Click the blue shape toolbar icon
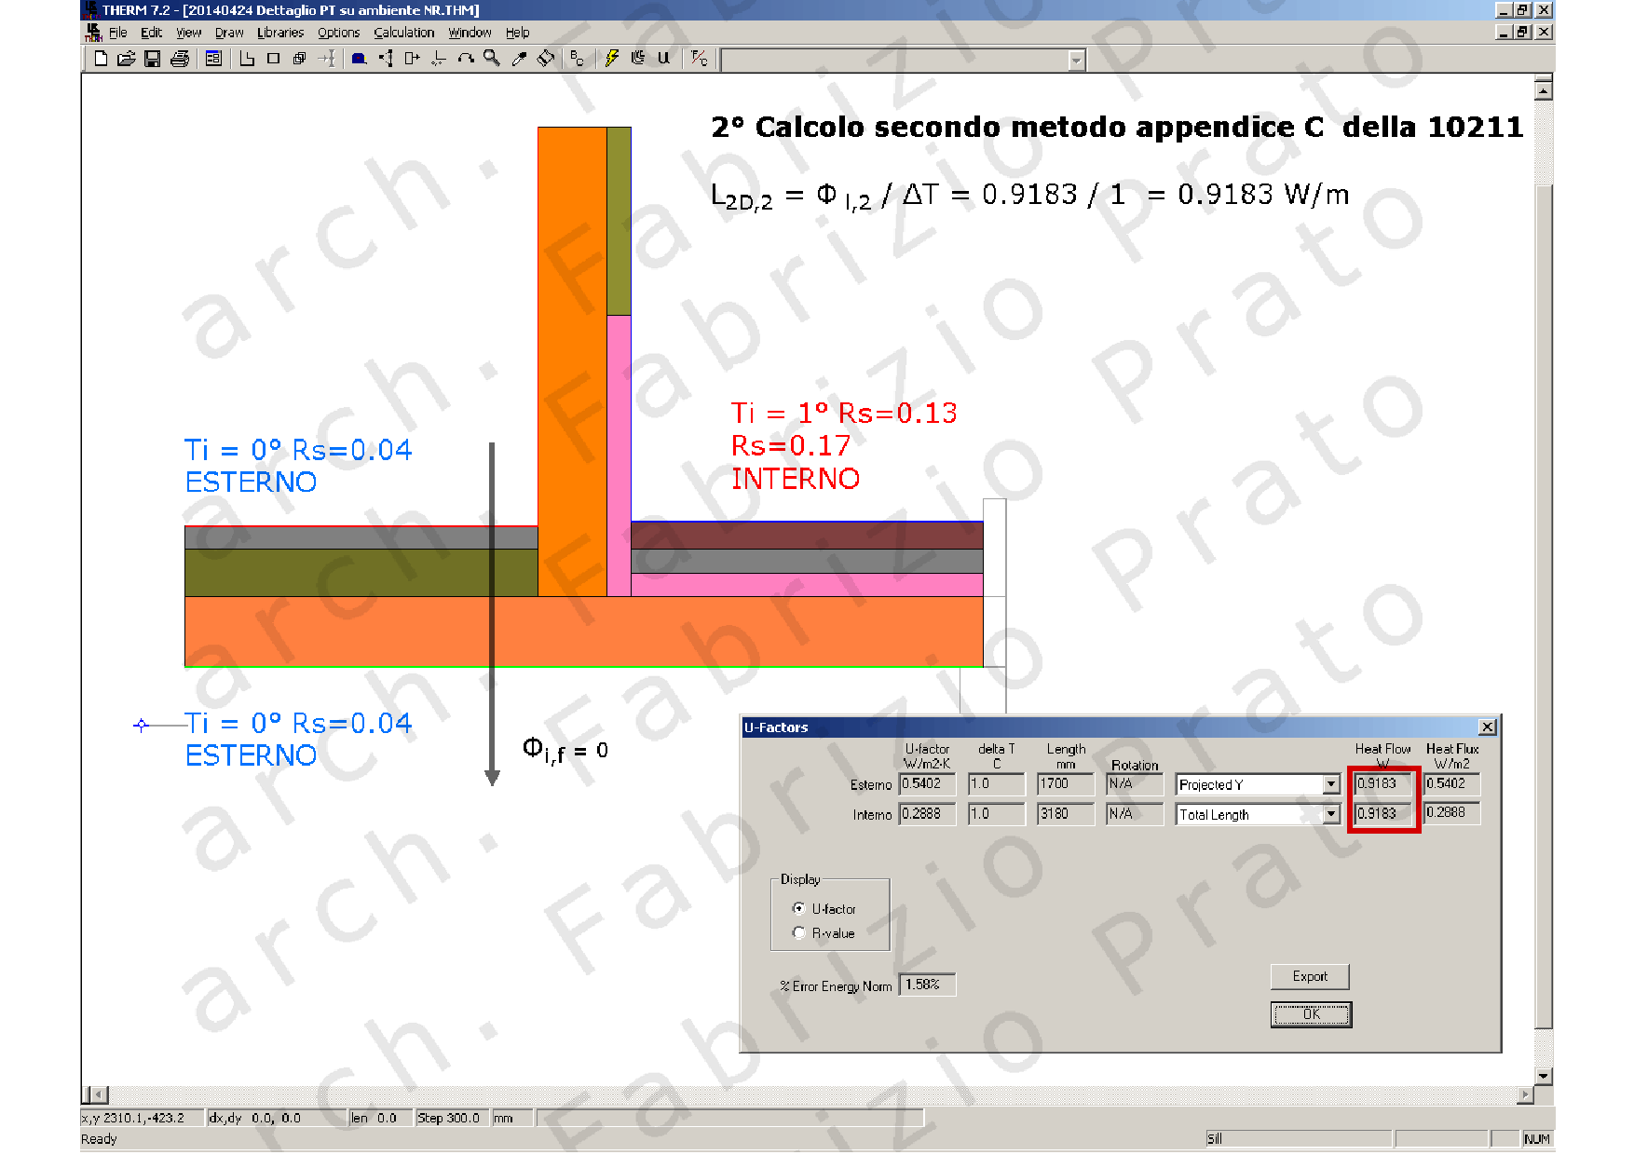The height and width of the screenshot is (1155, 1634). pos(359,59)
